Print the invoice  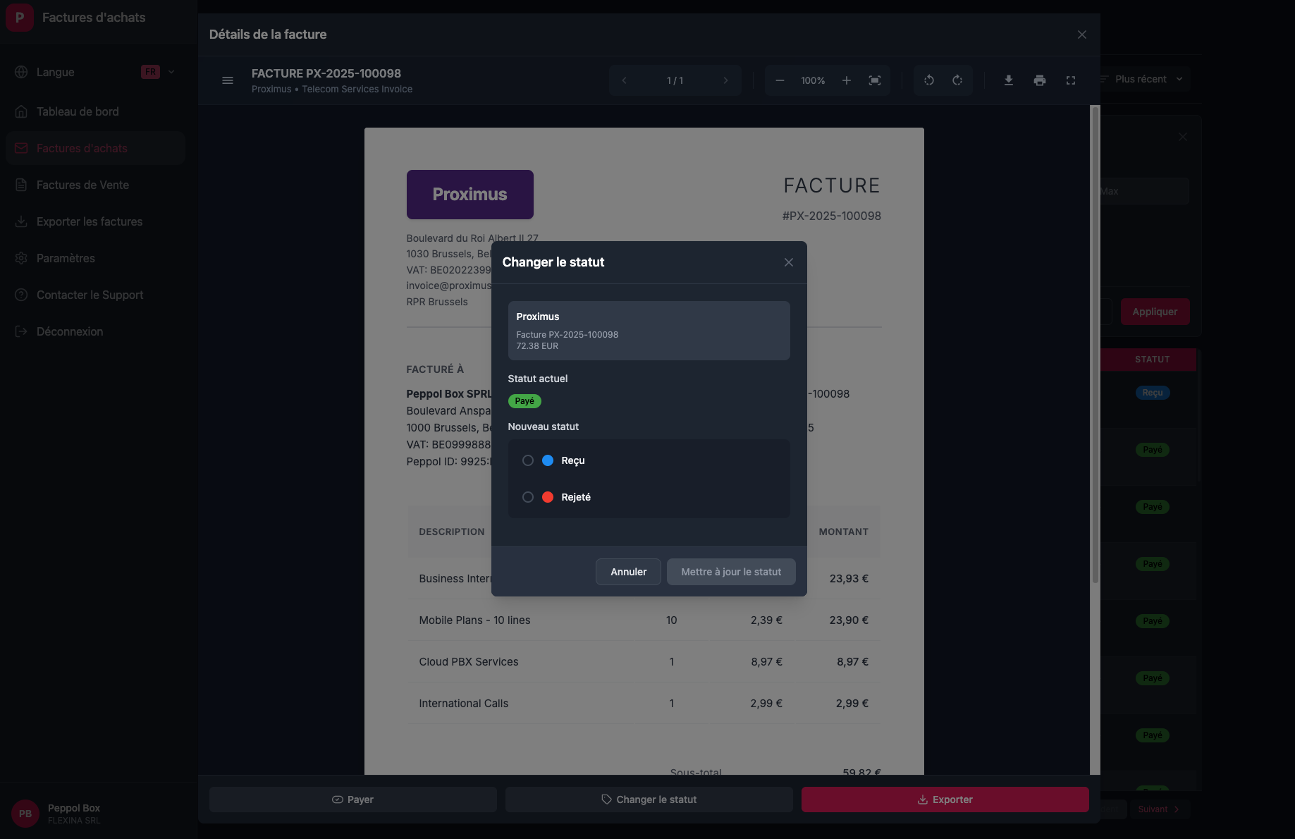1040,80
